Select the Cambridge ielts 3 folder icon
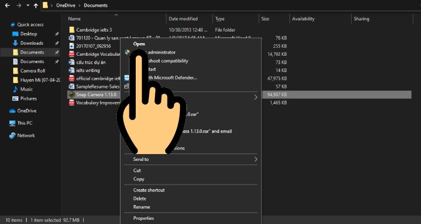Image resolution: width=421 pixels, height=224 pixels. coord(72,30)
